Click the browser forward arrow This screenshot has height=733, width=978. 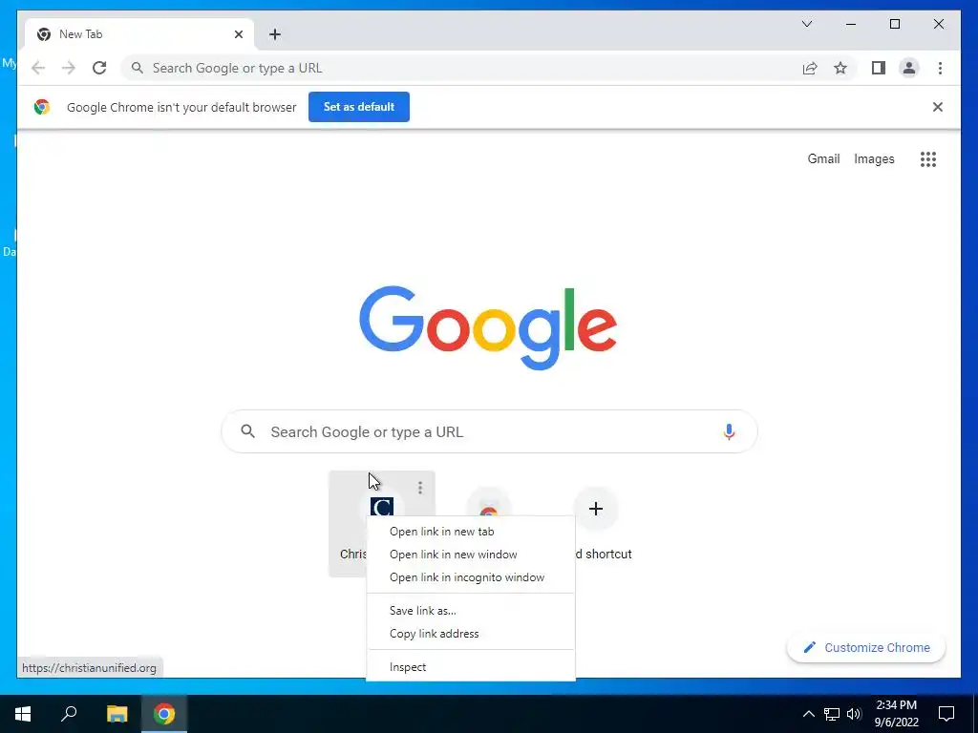[68, 68]
